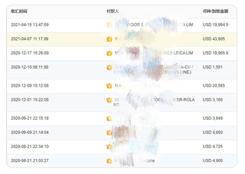Viewport: 245px width, 174px height.
Task: Click the payer icon for 2020-08-21 22:34:10
Action: click(109, 147)
